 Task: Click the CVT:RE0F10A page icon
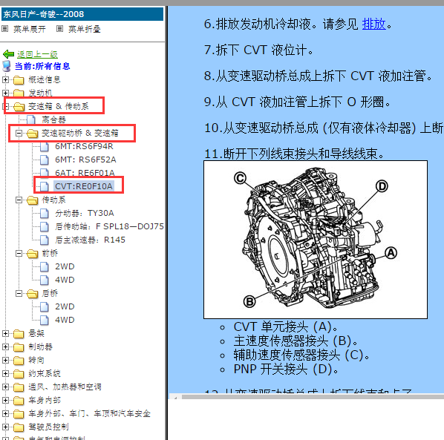pyautogui.click(x=44, y=186)
